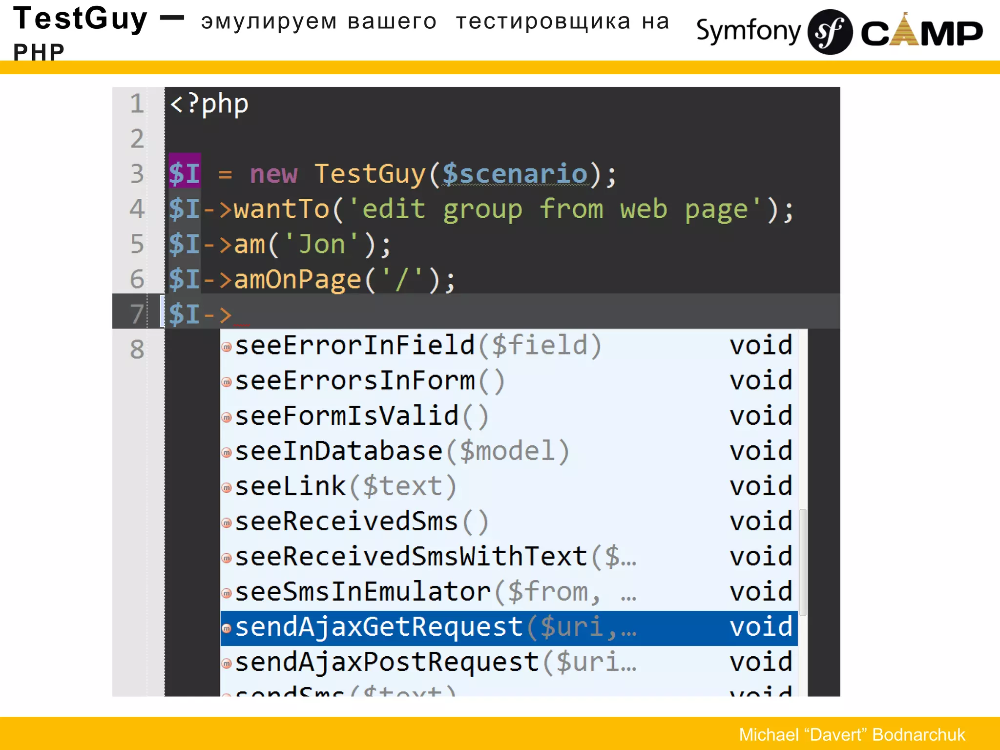Click the $scenario variable on line 3

point(516,175)
